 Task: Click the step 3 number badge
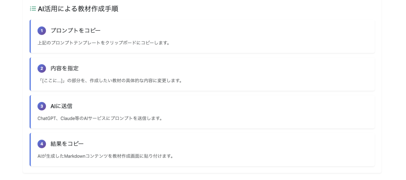(x=42, y=106)
